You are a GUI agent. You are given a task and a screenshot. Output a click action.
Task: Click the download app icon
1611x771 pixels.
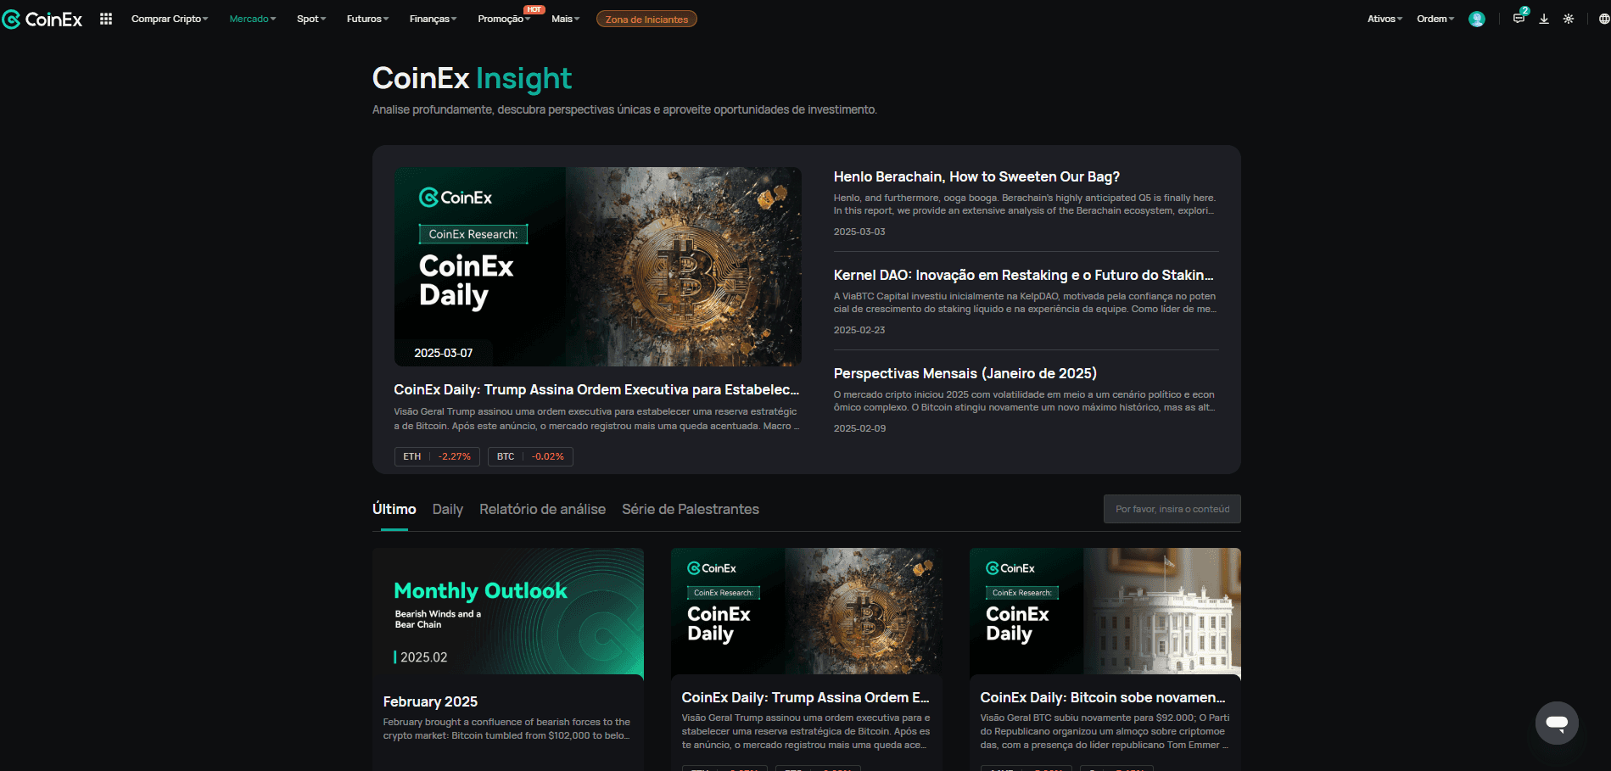click(1544, 19)
